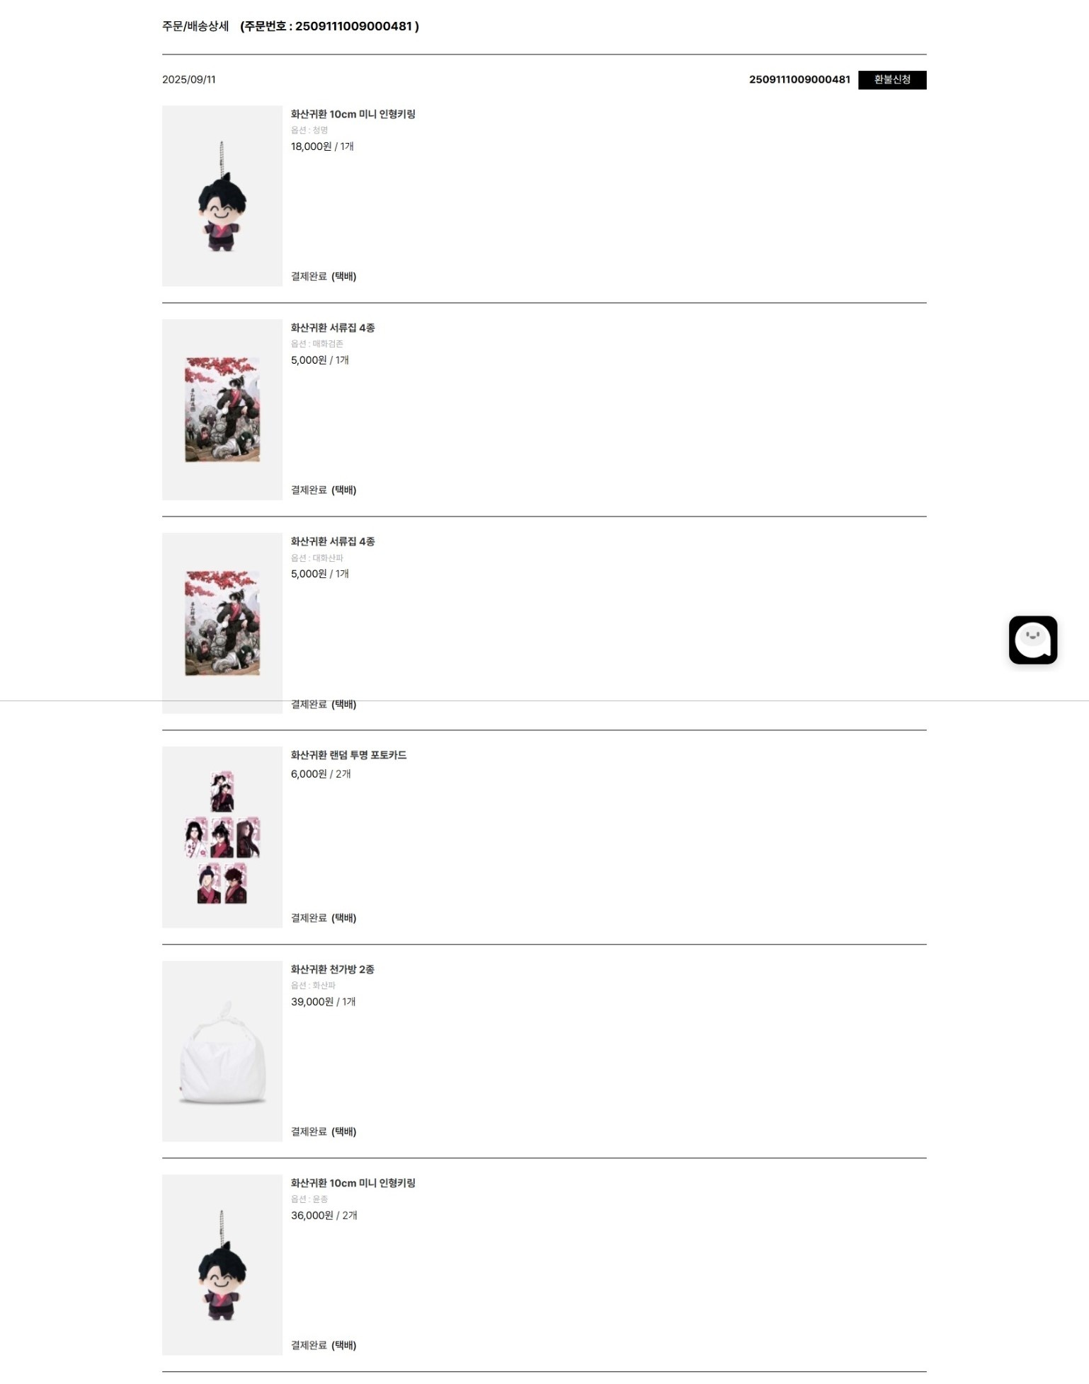Click the 랜덤 투명 포토카드 product image
The width and height of the screenshot is (1089, 1384).
click(222, 837)
